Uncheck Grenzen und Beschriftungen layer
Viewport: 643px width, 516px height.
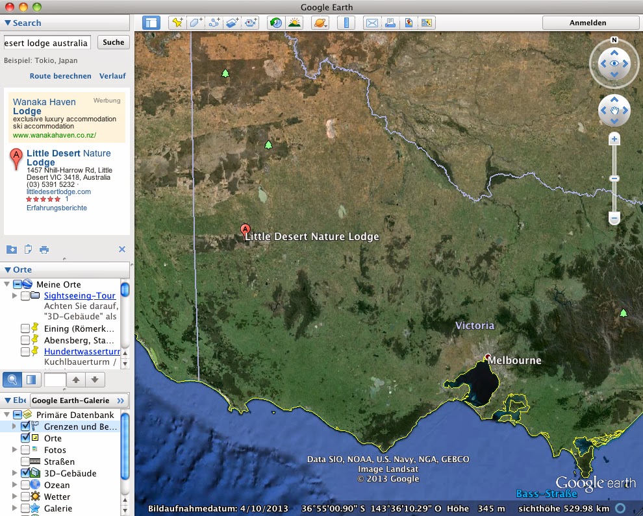[x=25, y=426]
